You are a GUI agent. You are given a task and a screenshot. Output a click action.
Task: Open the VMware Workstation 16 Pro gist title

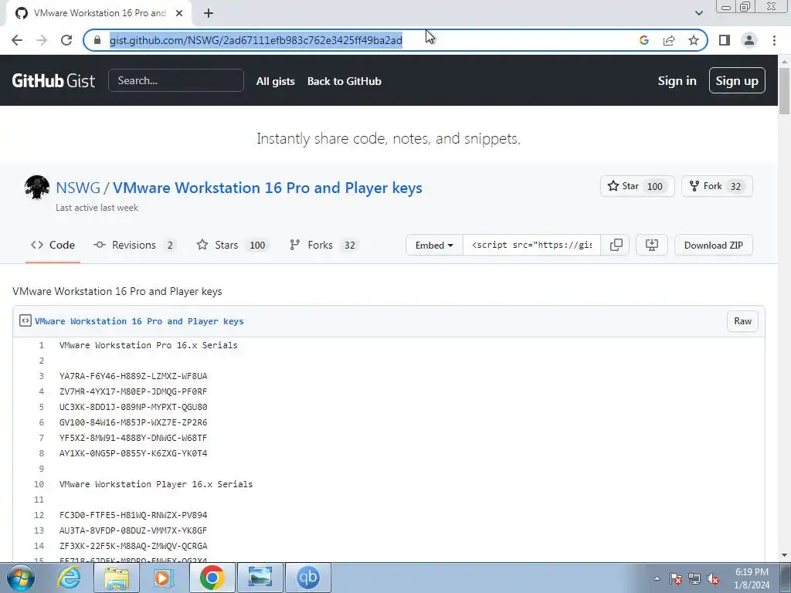(x=267, y=188)
